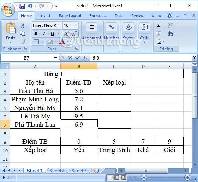The image size is (198, 182).
Task: Select cell containing Trung Bình
Action: point(114,150)
